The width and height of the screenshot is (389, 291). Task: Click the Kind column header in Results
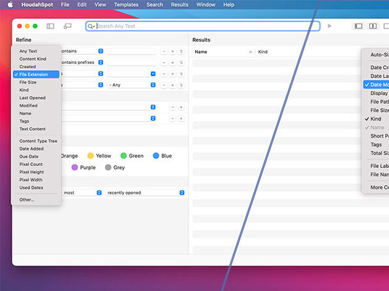tap(263, 51)
